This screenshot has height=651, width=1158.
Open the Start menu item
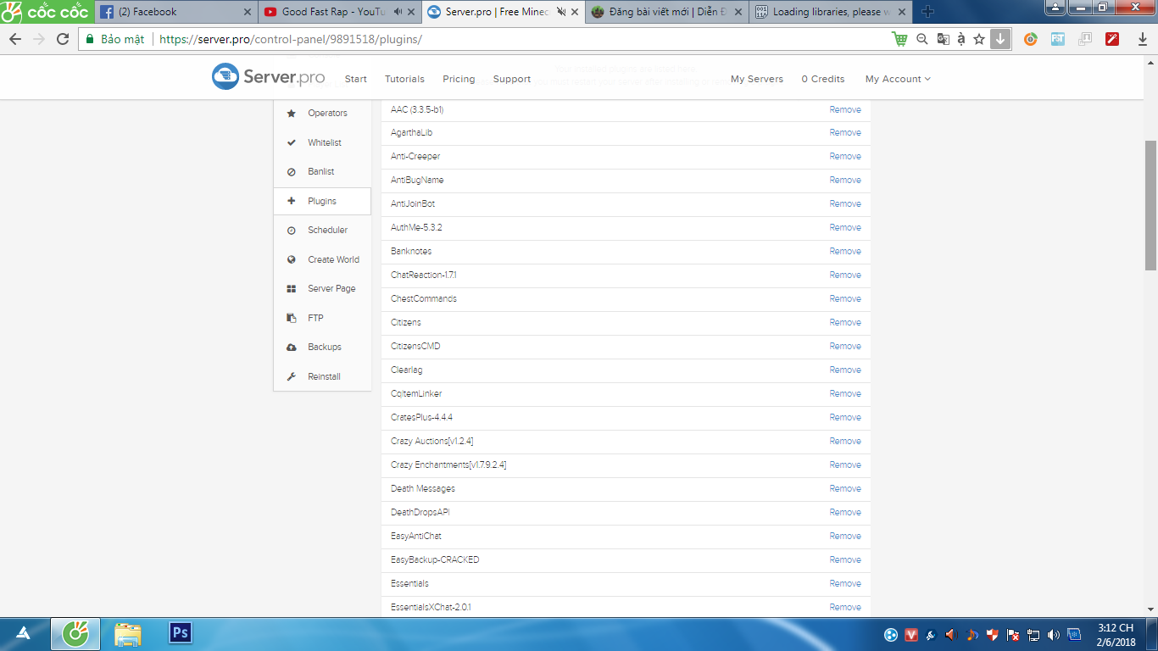[x=356, y=79]
